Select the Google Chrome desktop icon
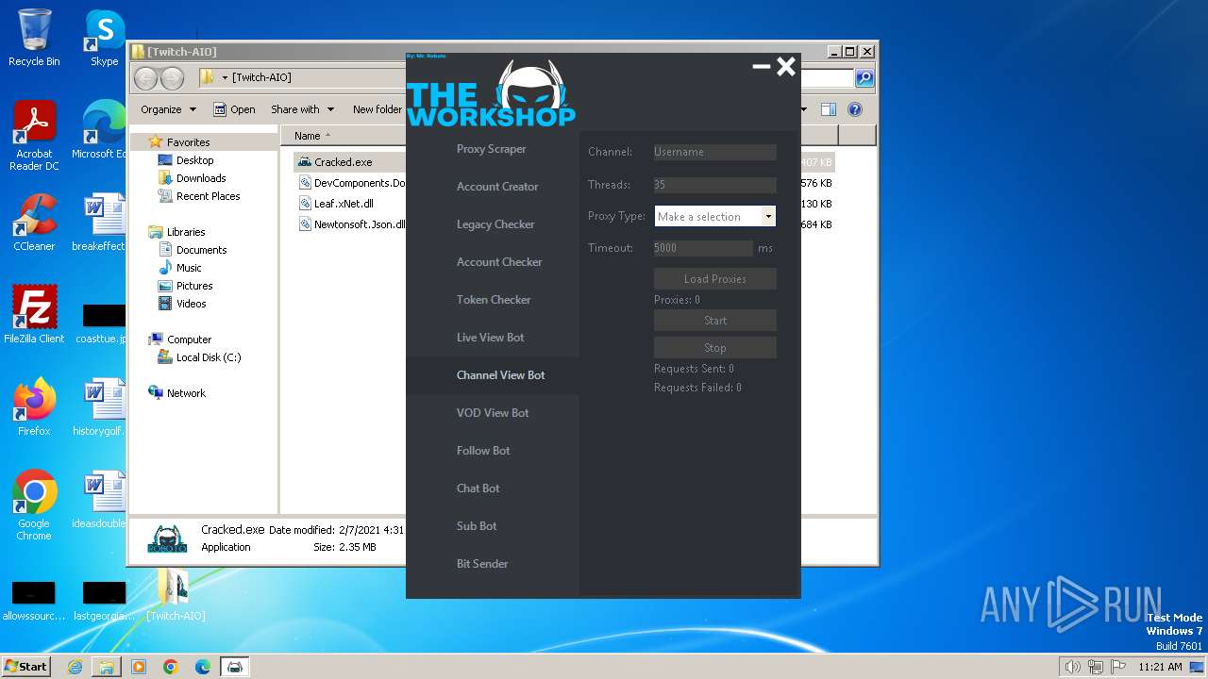 point(34,505)
